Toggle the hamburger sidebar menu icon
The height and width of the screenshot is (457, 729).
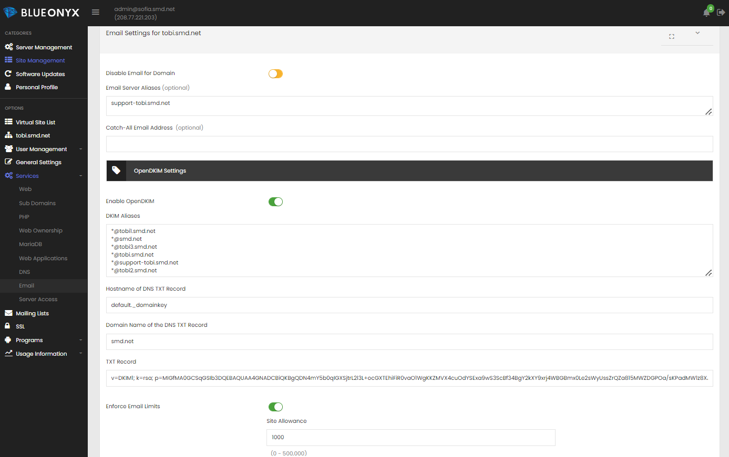pos(96,12)
